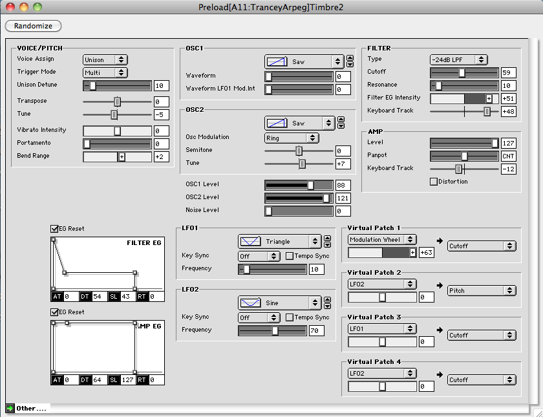Enable the Distortion checkbox in AMP

[434, 182]
